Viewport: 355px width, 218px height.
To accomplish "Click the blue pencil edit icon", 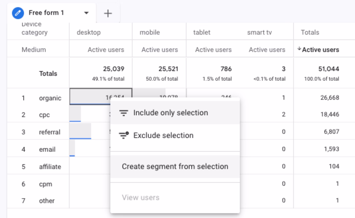I will tap(18, 13).
